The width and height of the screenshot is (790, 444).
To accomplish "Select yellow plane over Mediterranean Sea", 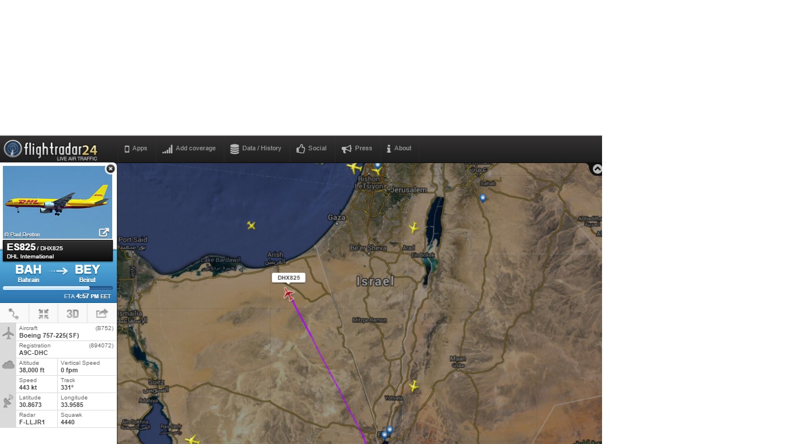I will 251,225.
